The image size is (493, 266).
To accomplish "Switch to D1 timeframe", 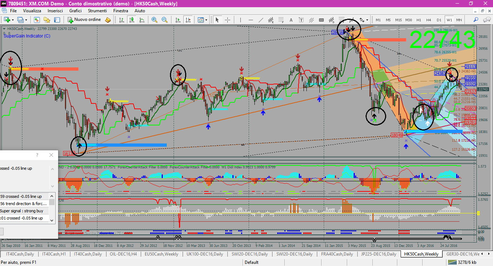I will point(439,20).
